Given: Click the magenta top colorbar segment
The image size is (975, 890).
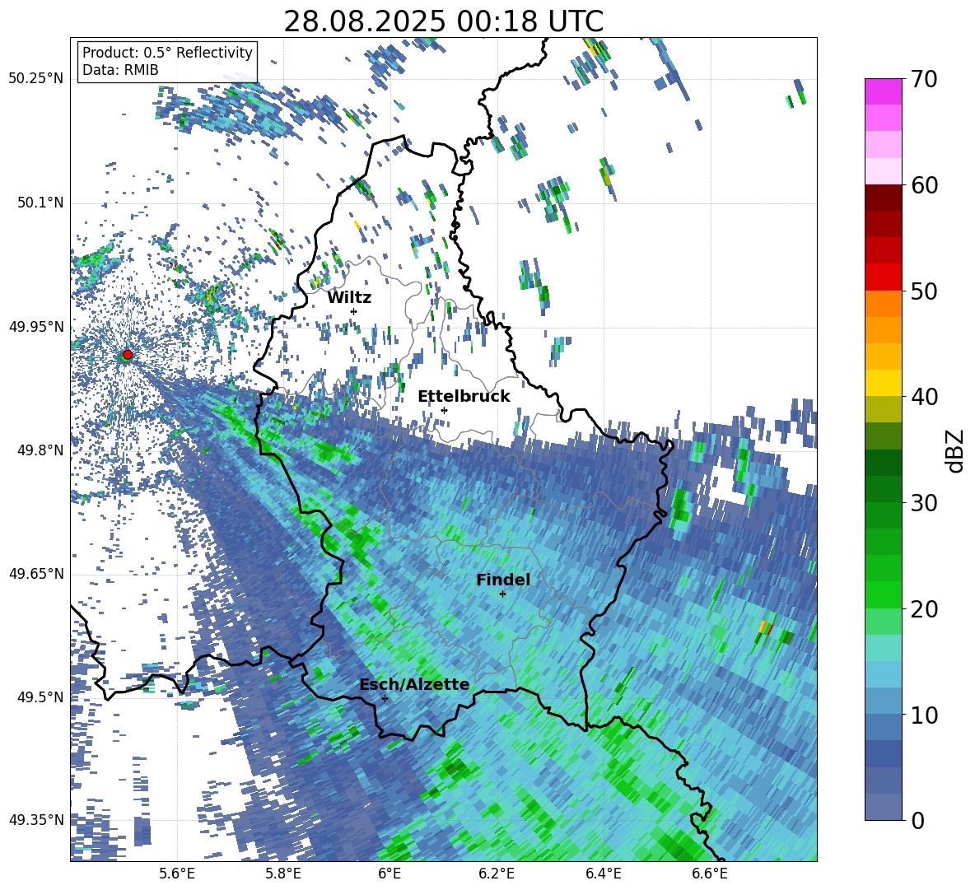Looking at the screenshot, I should [x=883, y=91].
